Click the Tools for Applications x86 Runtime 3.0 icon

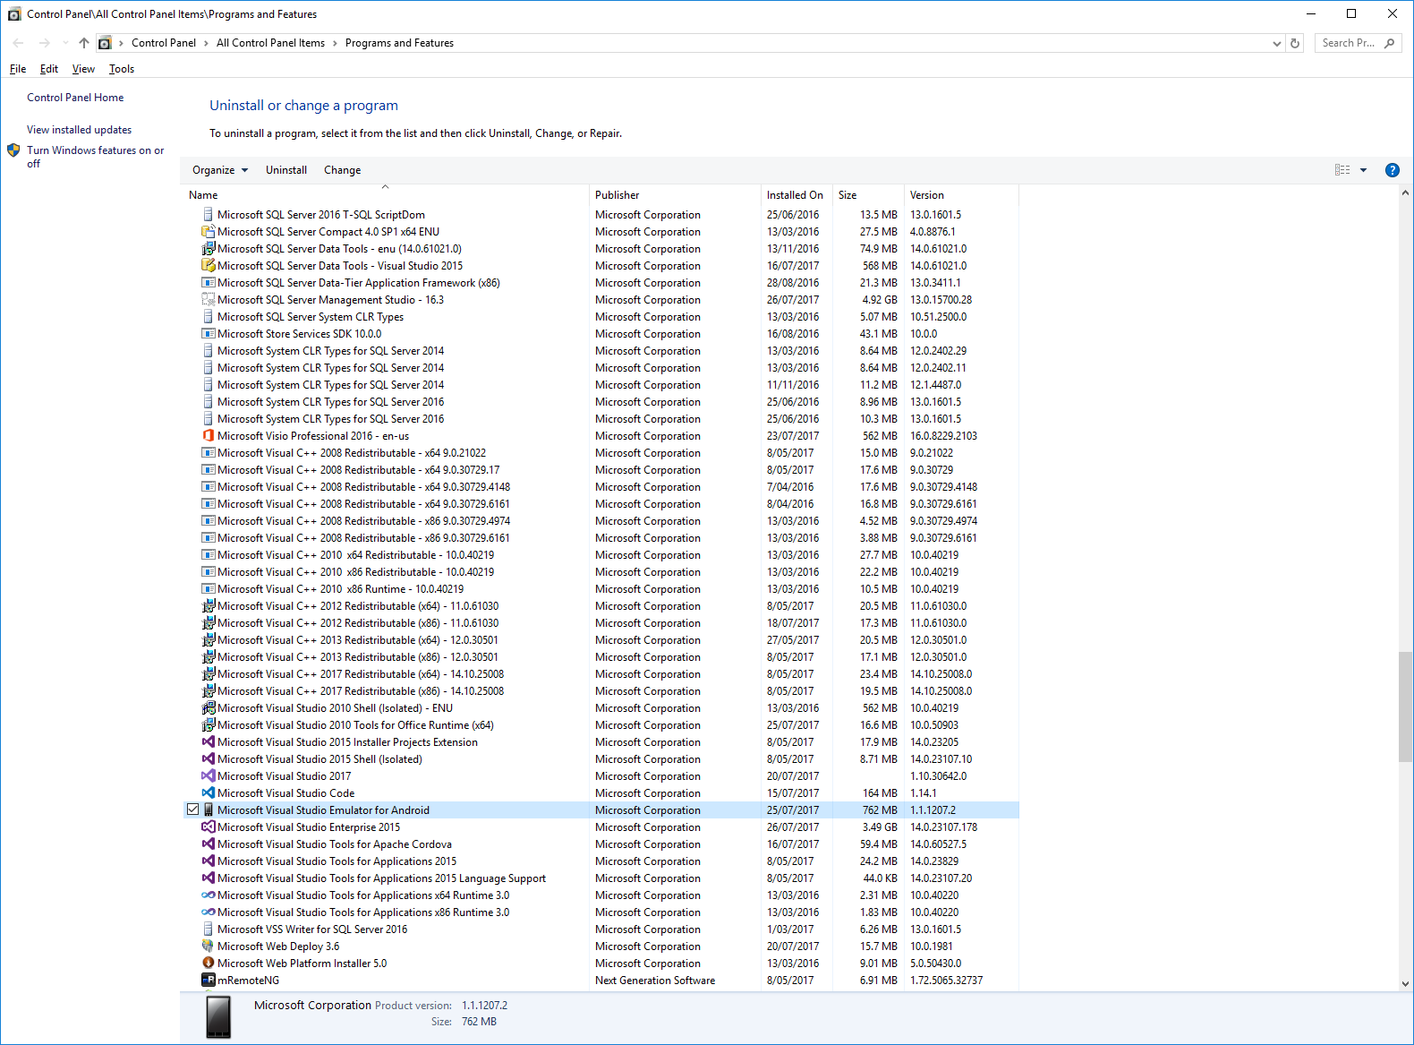[x=208, y=912]
